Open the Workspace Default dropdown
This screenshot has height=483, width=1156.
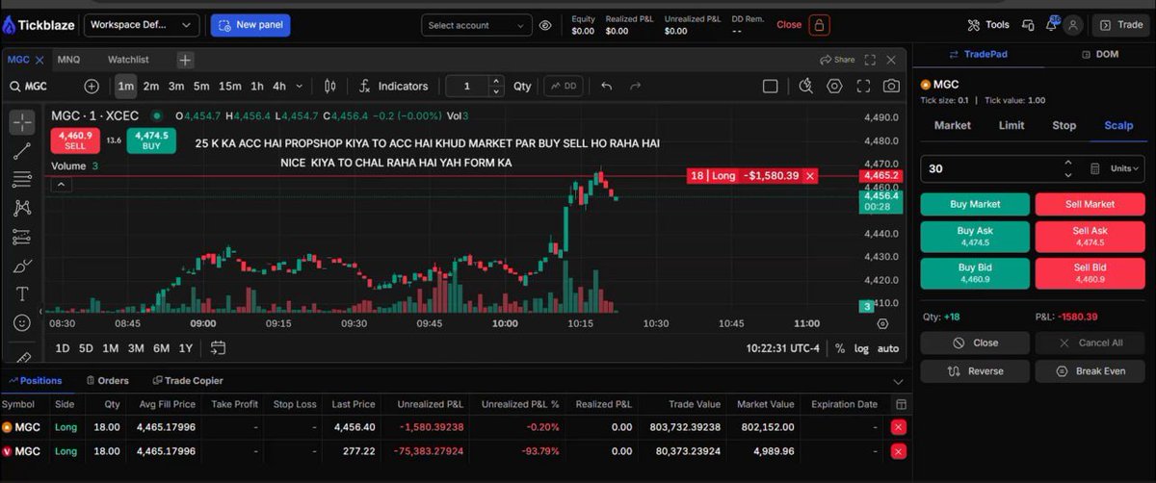(x=142, y=25)
